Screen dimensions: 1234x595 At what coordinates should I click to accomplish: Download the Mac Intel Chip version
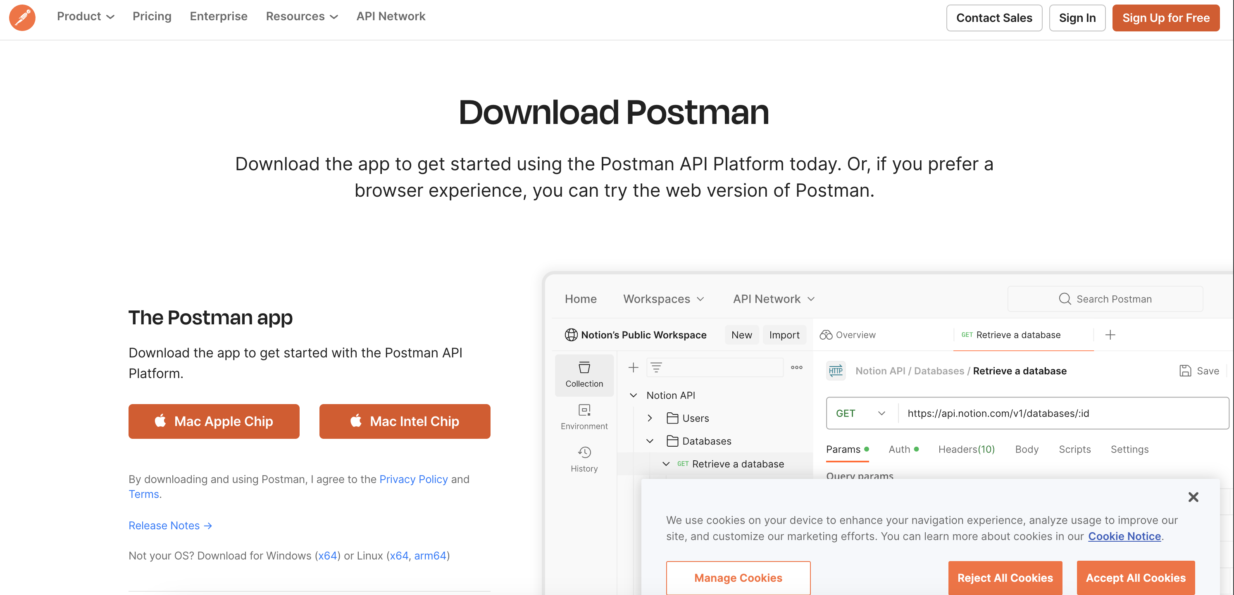tap(404, 421)
